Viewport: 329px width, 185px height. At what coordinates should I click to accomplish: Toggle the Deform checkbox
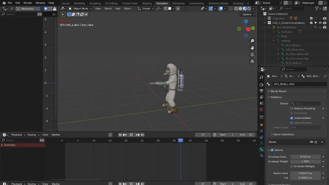click(272, 150)
